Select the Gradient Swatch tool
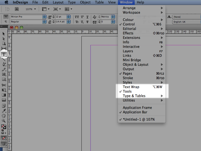The image size is (201, 151). point(4,95)
